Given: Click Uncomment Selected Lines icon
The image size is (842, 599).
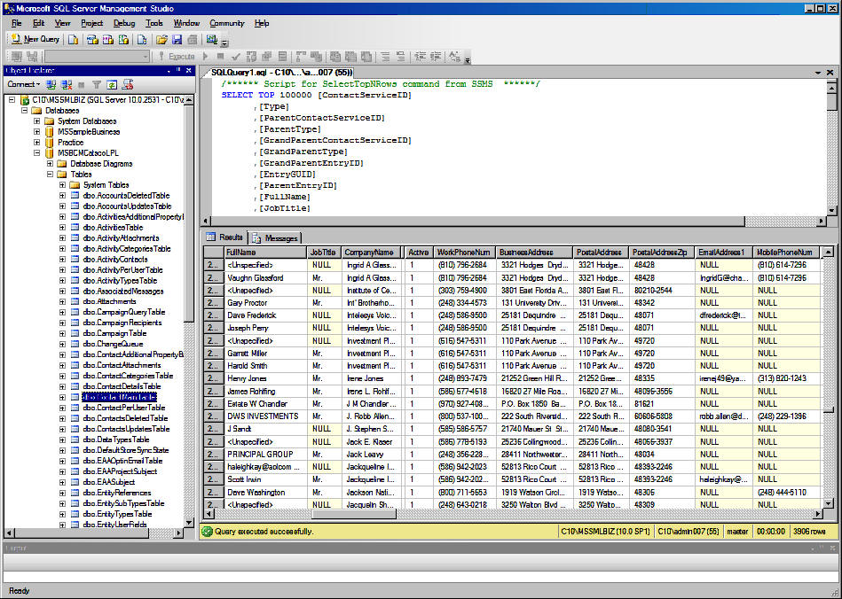Looking at the screenshot, I should coord(401,56).
